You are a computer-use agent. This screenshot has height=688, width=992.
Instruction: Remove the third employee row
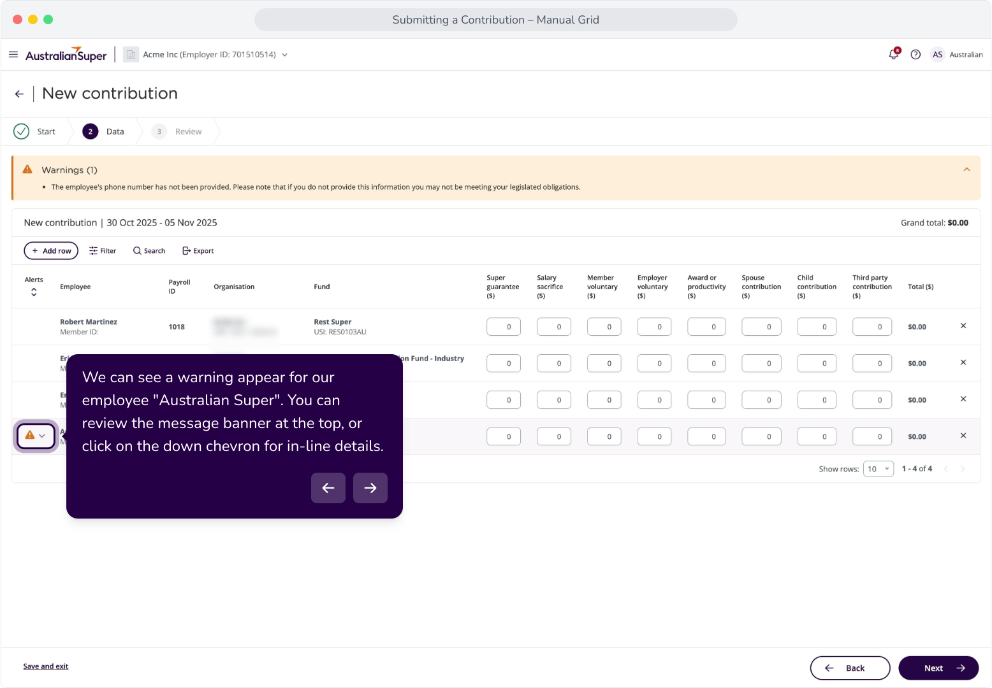pos(963,399)
